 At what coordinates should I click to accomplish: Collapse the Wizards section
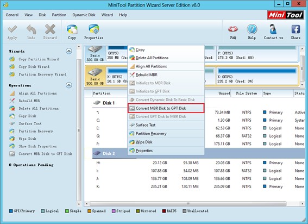(x=69, y=51)
